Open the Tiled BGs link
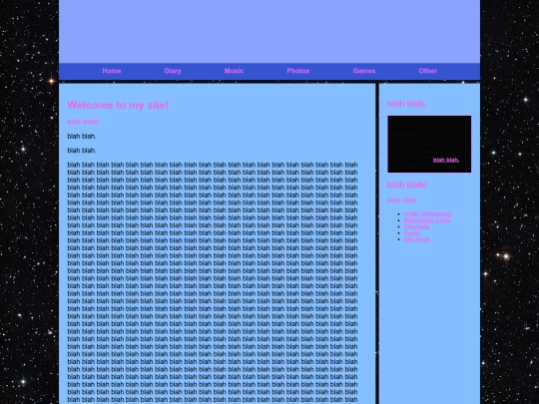This screenshot has height=404, width=539. 417,226
